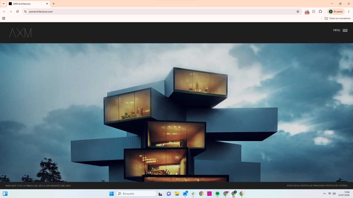Image resolution: width=353 pixels, height=198 pixels.
Task: Open the Extensions puzzle-piece menu
Action: [320, 12]
